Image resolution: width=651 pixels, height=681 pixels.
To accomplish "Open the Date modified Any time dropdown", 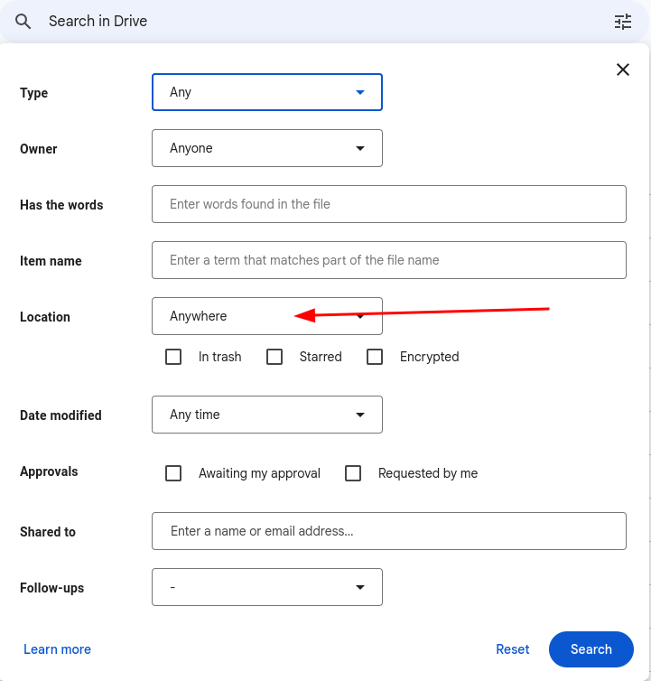I will 267,415.
